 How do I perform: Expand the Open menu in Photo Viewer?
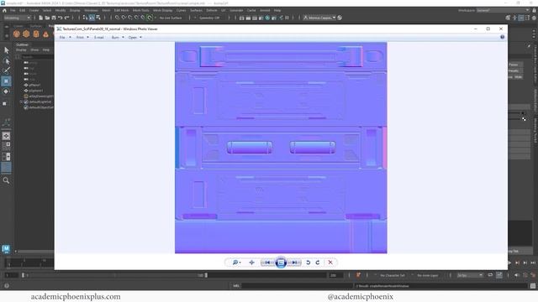134,37
